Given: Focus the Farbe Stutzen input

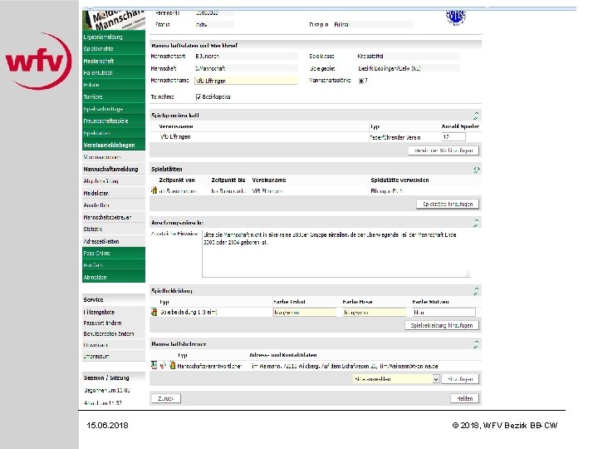Looking at the screenshot, I should point(444,313).
